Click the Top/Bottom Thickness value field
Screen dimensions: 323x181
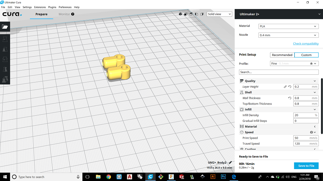point(306,104)
